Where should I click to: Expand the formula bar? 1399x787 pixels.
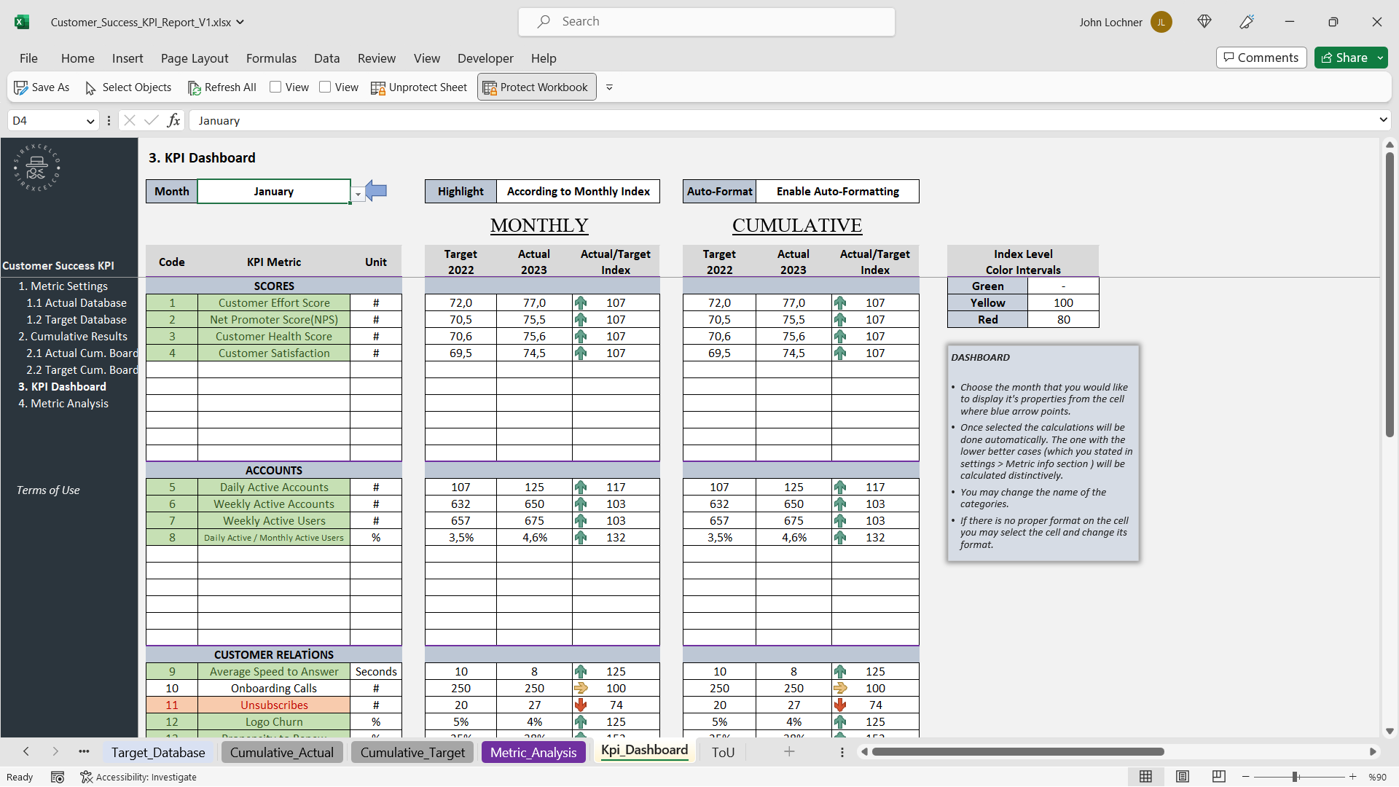[1382, 120]
